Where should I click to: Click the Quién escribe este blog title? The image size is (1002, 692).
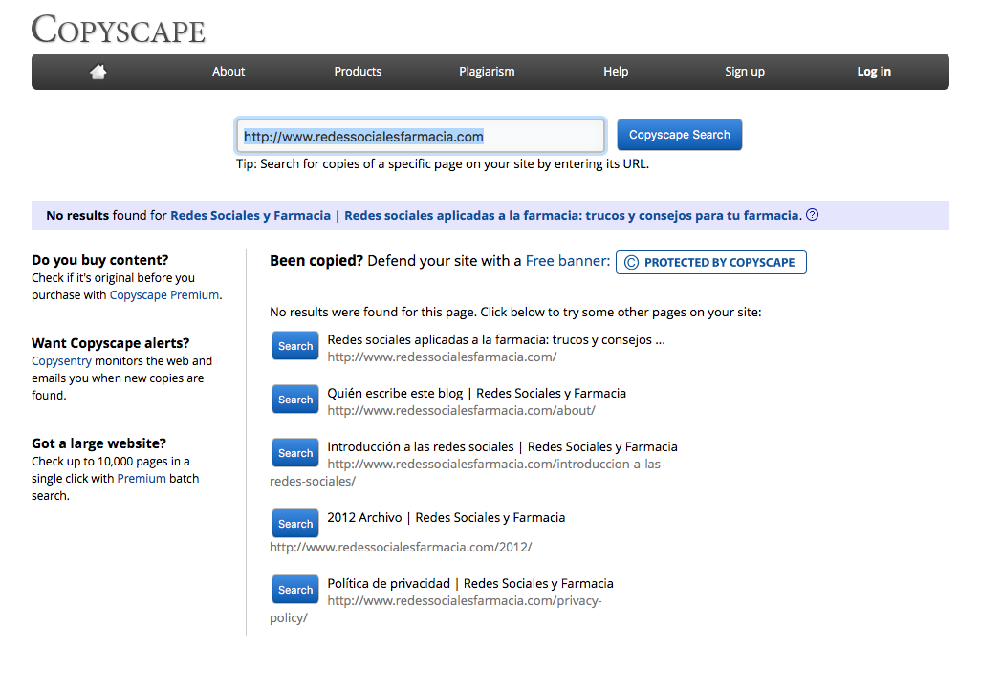click(x=477, y=393)
